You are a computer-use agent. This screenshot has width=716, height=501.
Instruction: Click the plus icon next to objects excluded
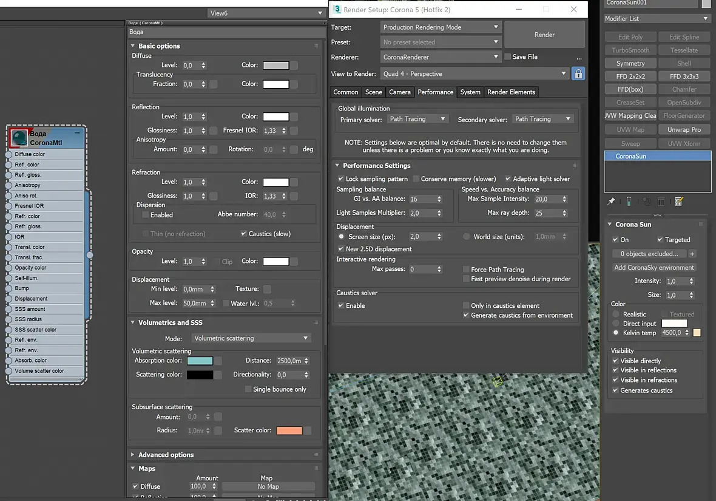(692, 254)
